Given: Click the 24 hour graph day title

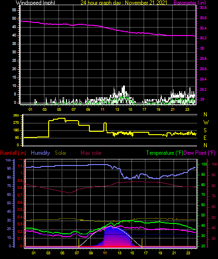Looking at the screenshot, I should coord(124,2).
